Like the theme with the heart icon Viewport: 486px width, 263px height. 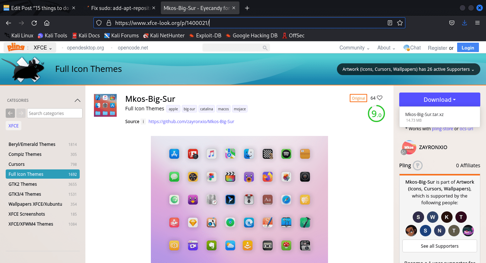point(380,98)
